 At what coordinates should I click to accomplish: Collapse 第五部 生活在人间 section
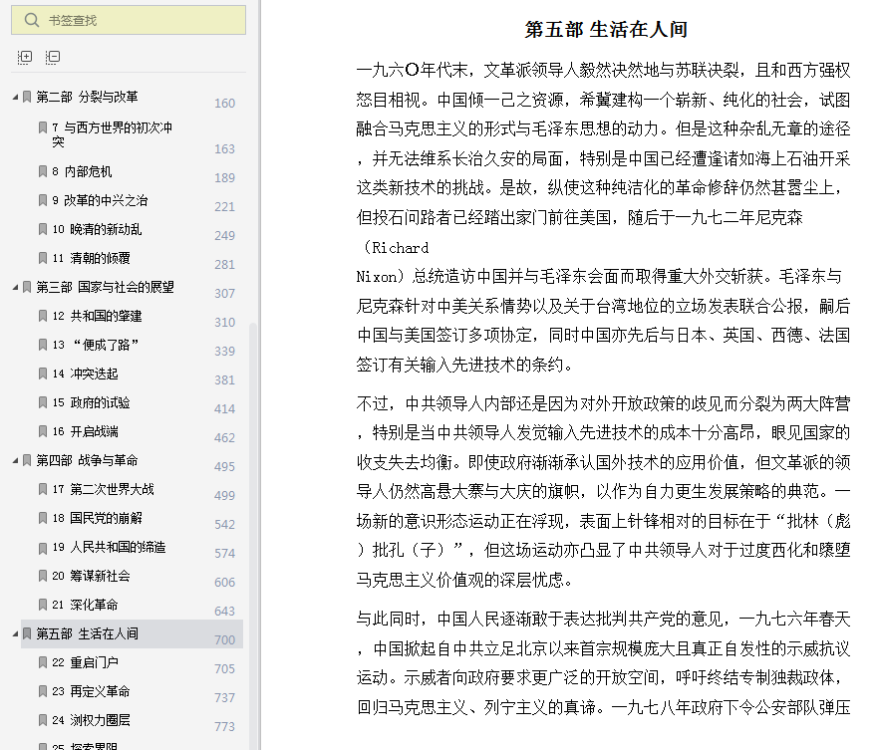pyautogui.click(x=15, y=634)
